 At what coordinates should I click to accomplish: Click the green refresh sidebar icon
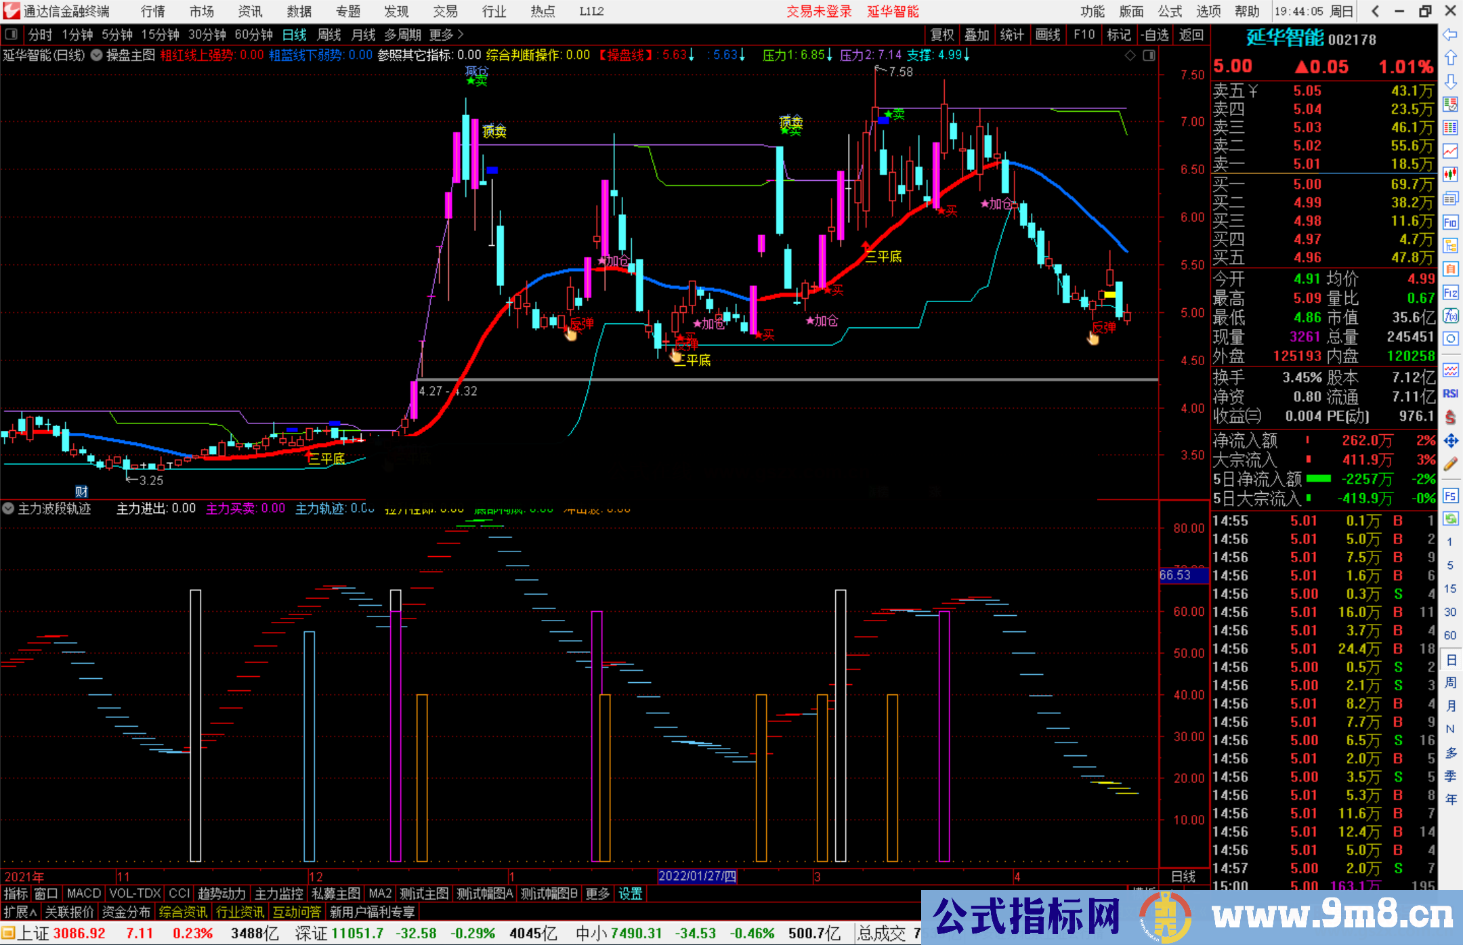coord(1450,519)
